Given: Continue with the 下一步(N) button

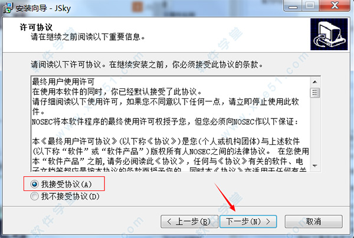Looking at the screenshot, I should pyautogui.click(x=248, y=222).
